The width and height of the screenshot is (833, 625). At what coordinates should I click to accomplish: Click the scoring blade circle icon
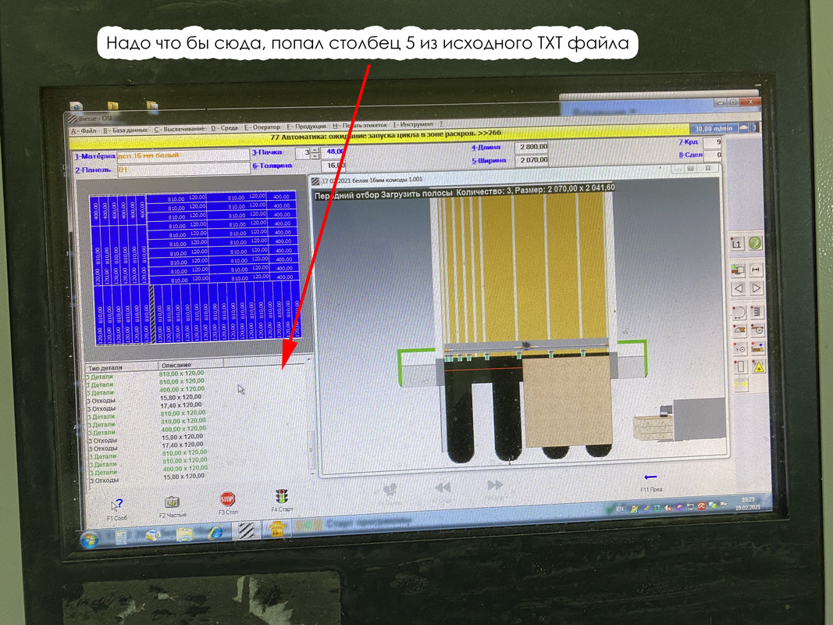pyautogui.click(x=740, y=349)
